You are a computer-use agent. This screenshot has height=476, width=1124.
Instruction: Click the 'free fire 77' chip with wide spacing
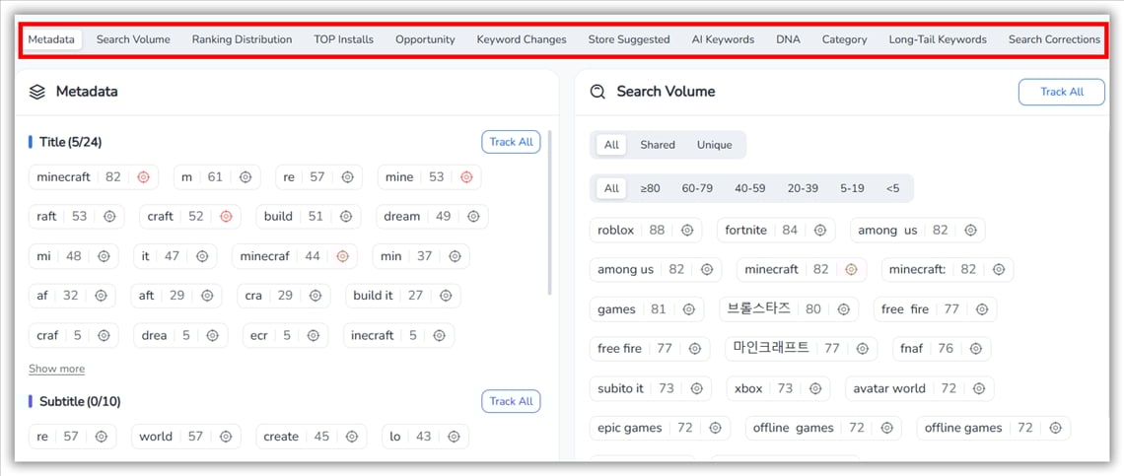(905, 309)
